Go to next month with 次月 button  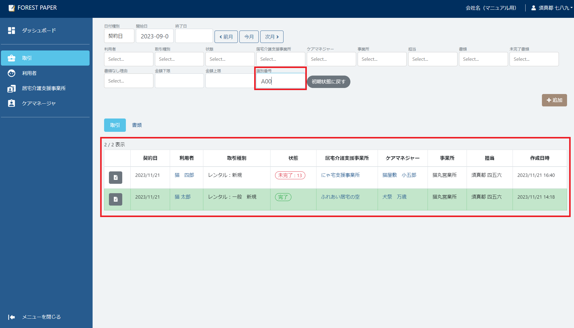pos(272,37)
